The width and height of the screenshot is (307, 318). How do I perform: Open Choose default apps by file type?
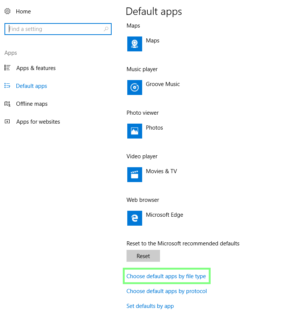pos(166,276)
